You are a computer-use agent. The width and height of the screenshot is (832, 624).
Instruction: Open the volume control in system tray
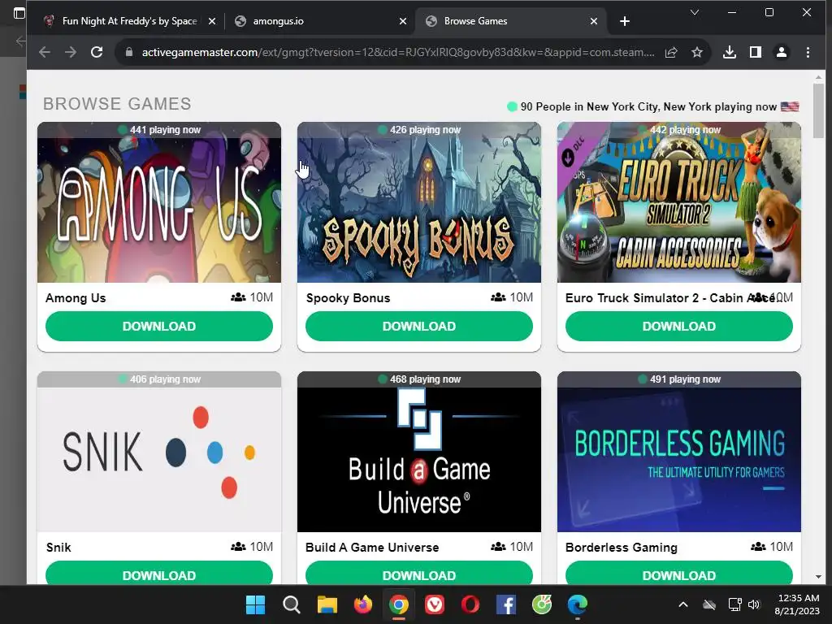click(x=754, y=604)
